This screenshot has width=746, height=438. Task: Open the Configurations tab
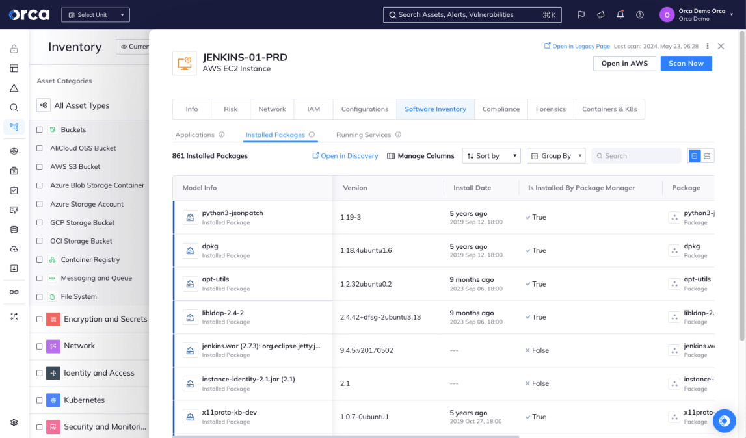tap(365, 109)
